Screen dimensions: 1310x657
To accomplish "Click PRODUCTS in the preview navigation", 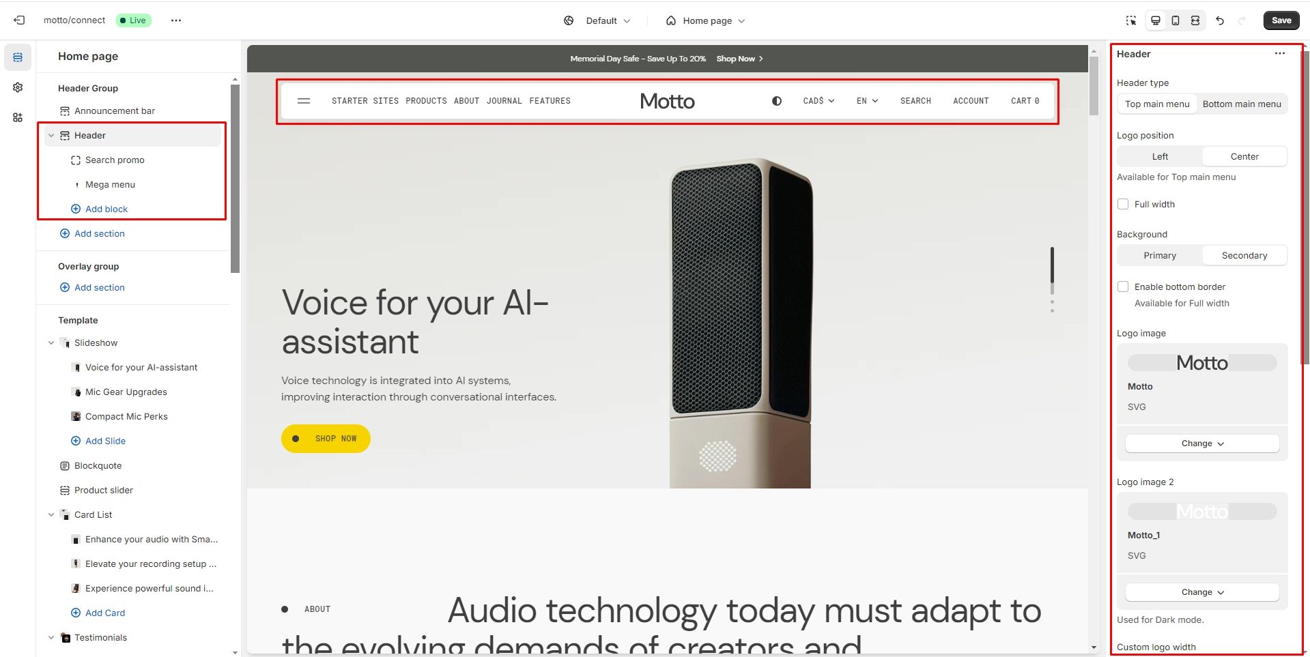I will (x=426, y=101).
